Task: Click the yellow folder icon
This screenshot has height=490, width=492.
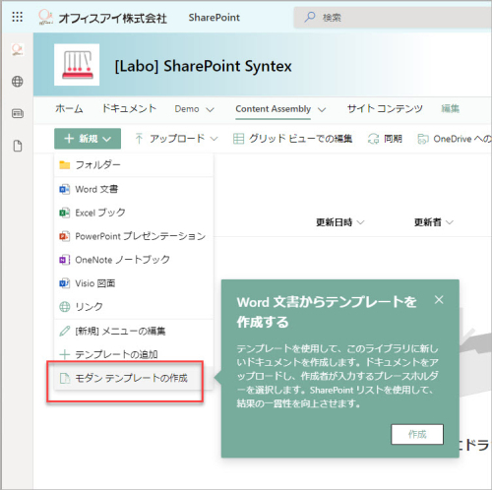Action: tap(65, 165)
